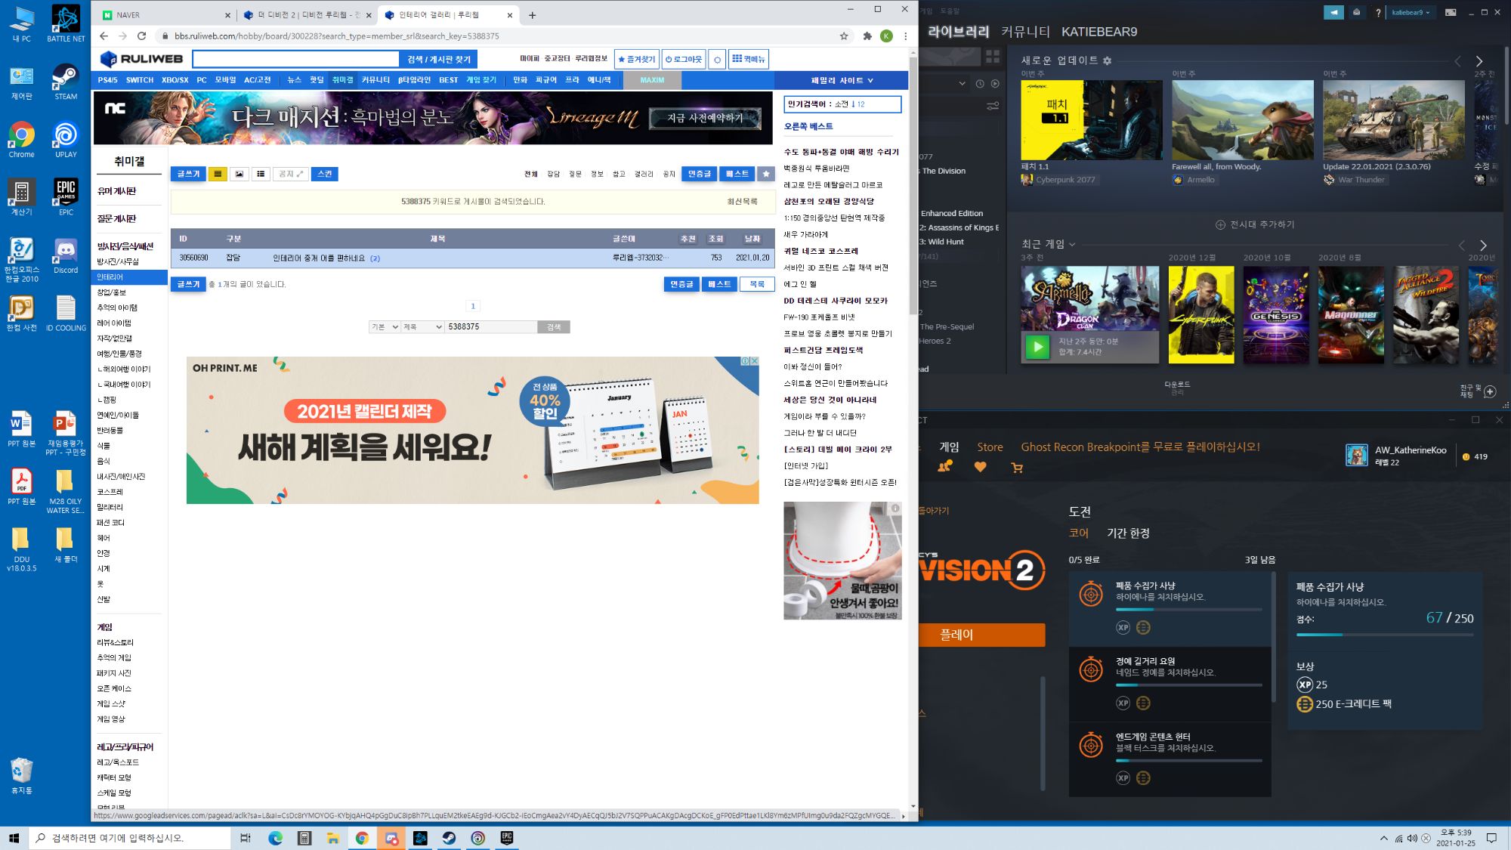Click the bookmark star icon in Chrome's address bar
This screenshot has height=850, width=1511.
[844, 36]
